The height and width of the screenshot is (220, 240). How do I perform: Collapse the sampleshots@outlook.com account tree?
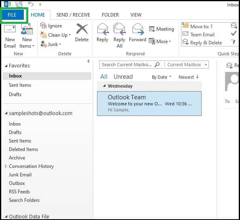point(6,113)
